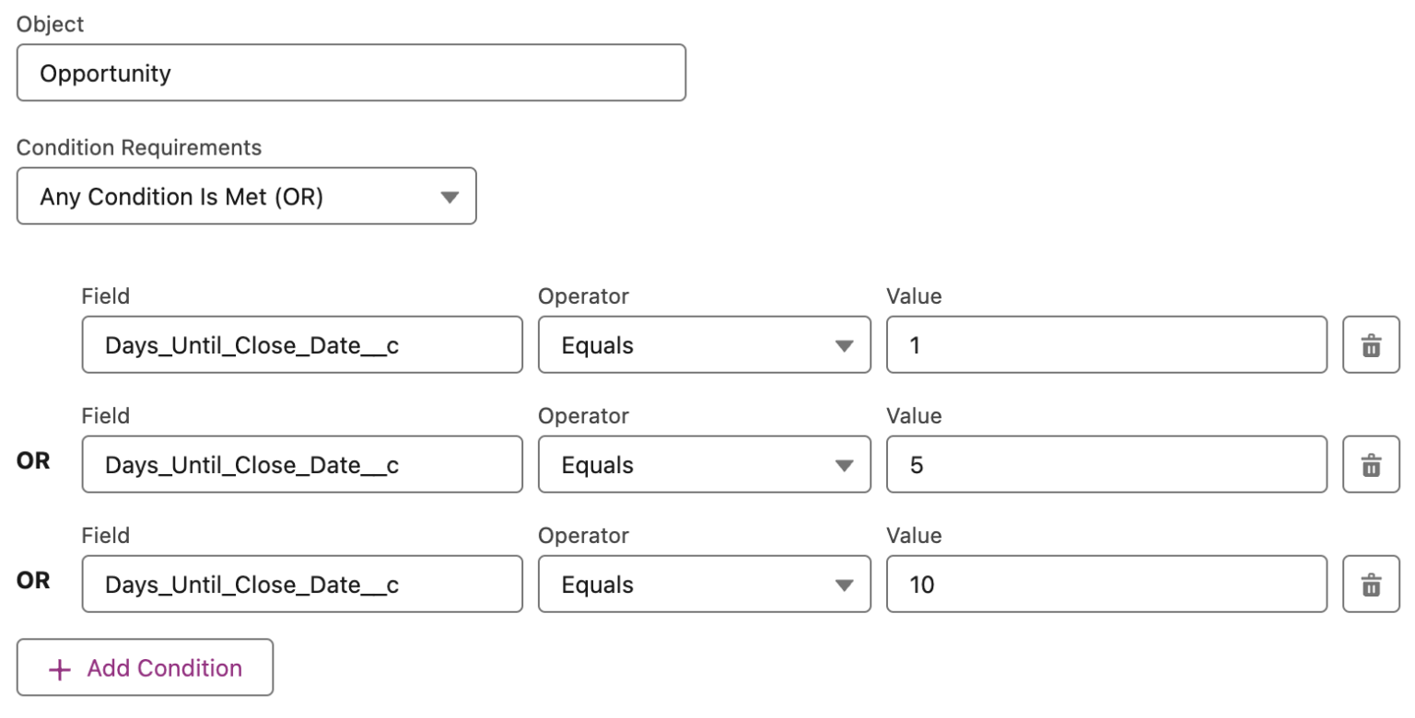Delete the second condition with value 5

[1372, 465]
